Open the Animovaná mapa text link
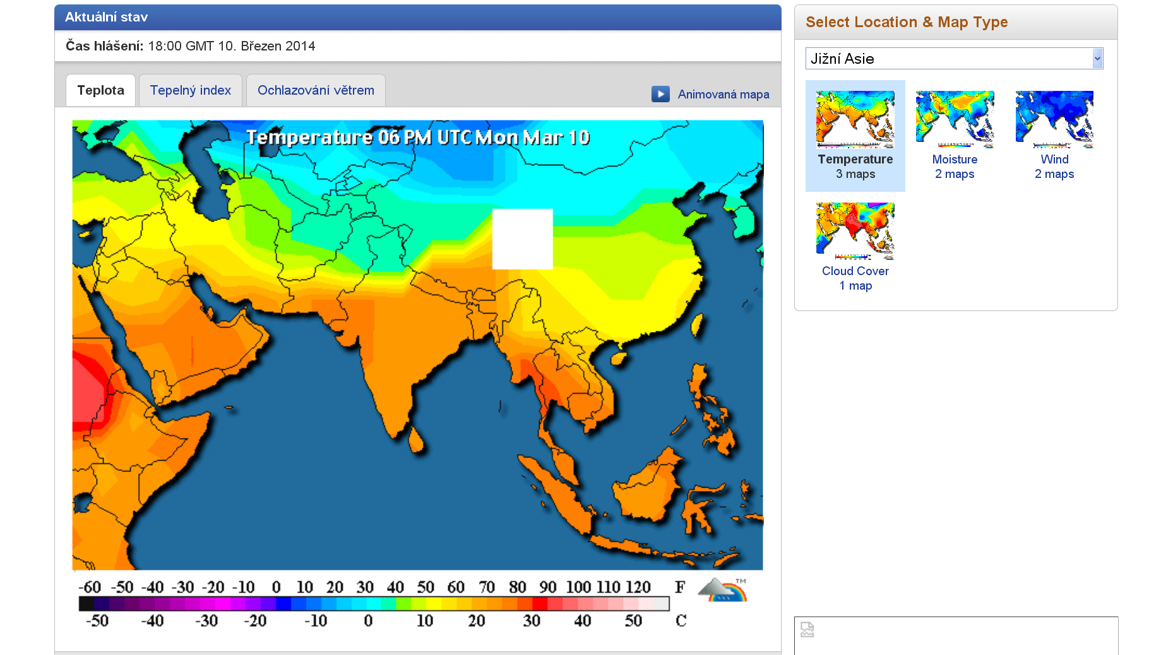This screenshot has height=655, width=1173. 723,95
